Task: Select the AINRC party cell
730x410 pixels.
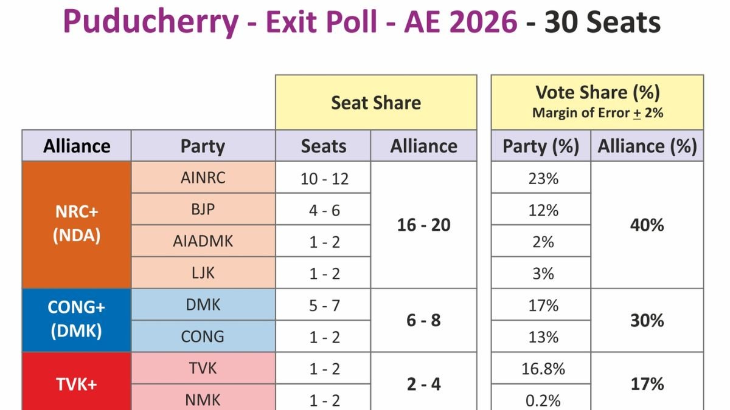Action: tap(203, 178)
